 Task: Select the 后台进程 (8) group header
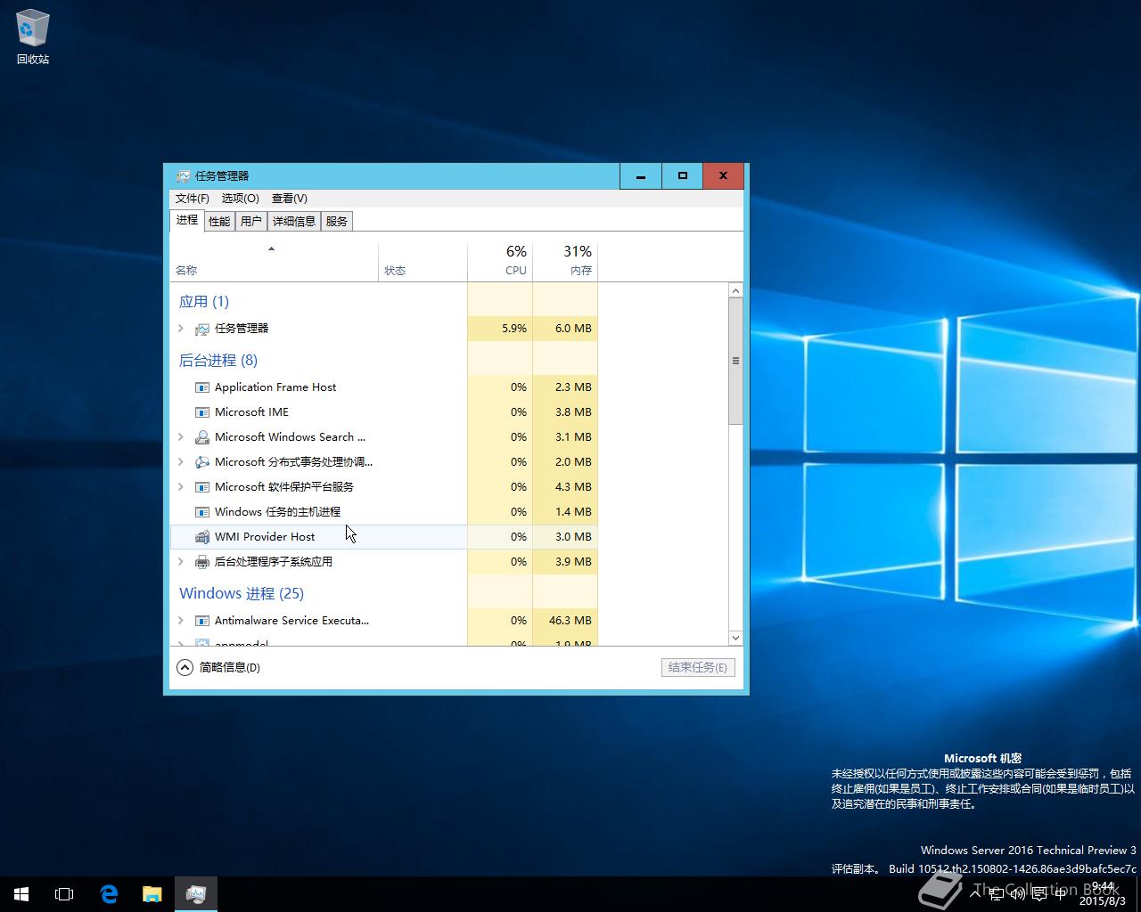tap(218, 361)
